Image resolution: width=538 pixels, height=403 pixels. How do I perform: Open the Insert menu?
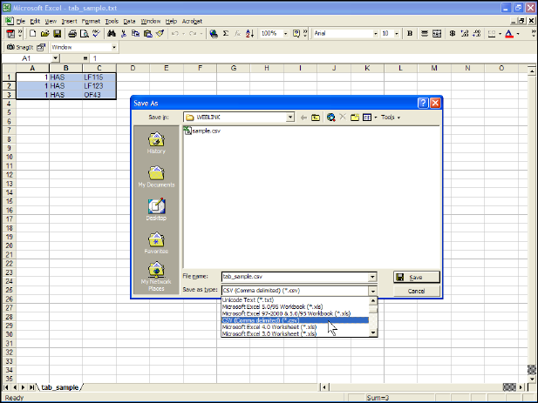coord(69,21)
